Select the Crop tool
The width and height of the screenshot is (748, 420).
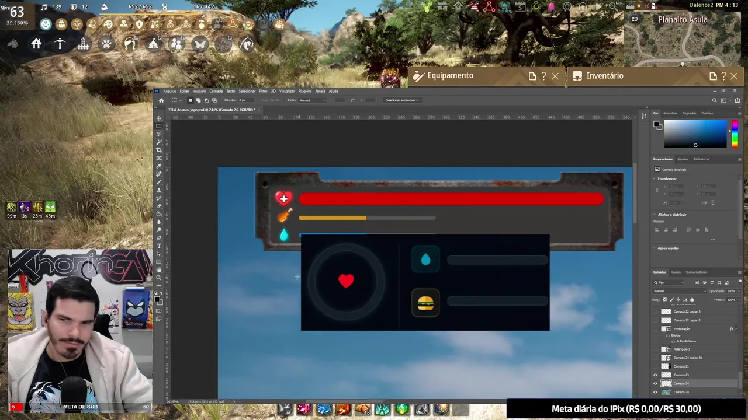(x=159, y=149)
